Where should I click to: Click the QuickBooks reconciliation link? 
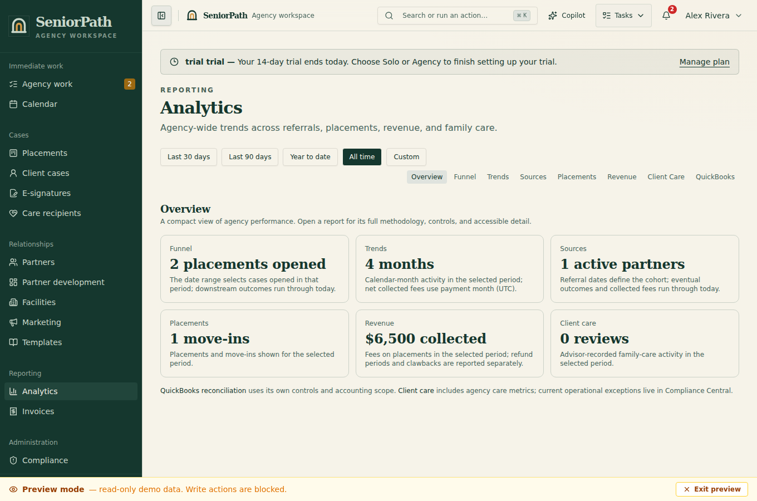point(203,391)
